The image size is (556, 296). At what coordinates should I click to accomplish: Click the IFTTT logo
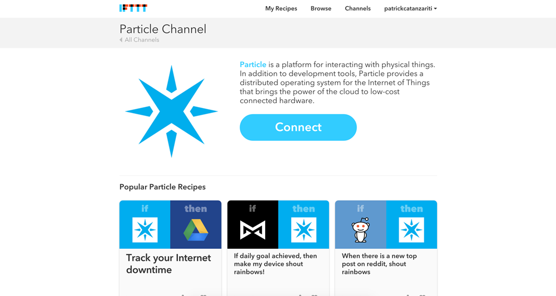133,8
